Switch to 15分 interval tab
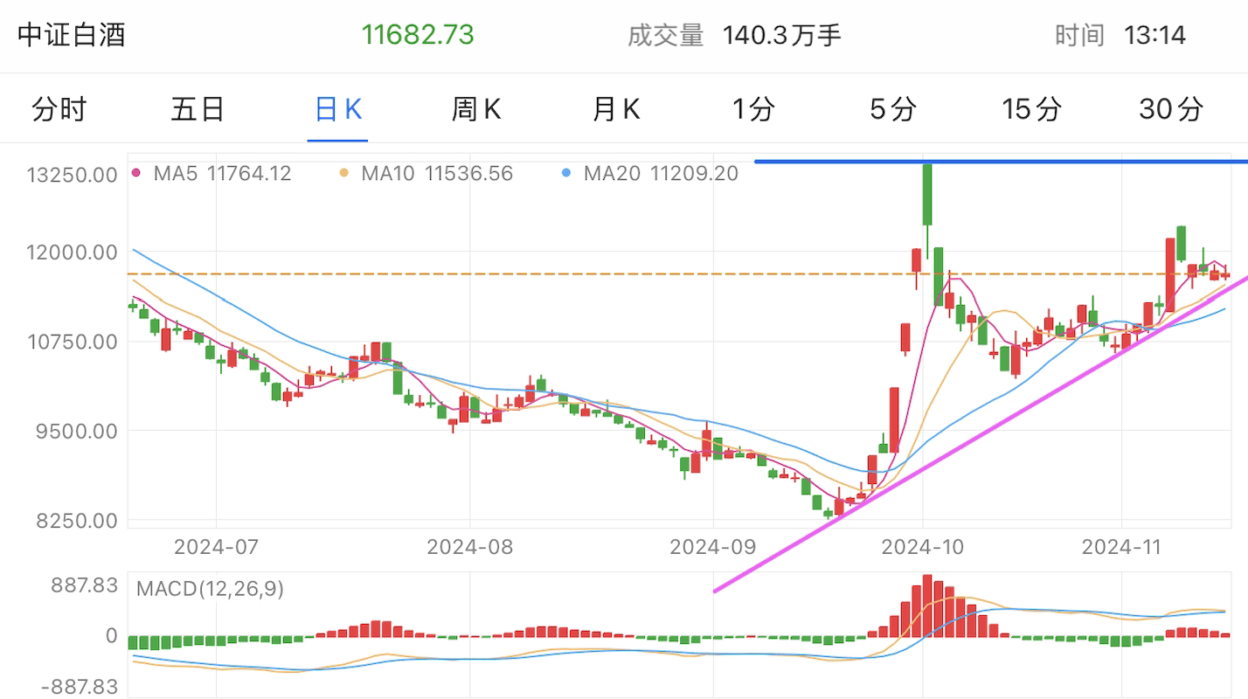Viewport: 1248px width, 699px height. pyautogui.click(x=1032, y=109)
